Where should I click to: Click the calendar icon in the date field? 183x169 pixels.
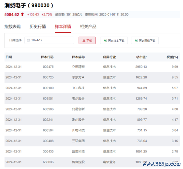click(28, 40)
